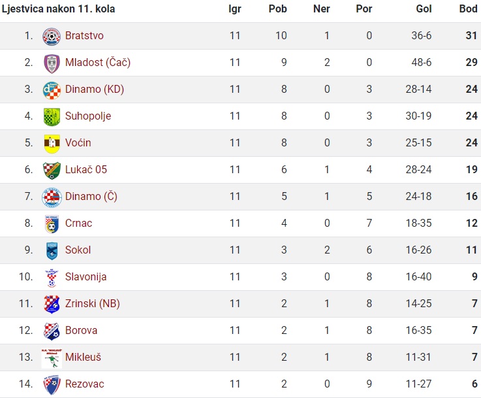This screenshot has width=481, height=398.
Task: Select the Lukač 05 club crest
Action: pos(52,171)
